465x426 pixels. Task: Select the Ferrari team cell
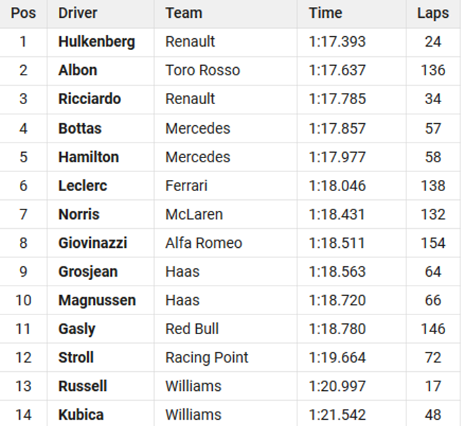(186, 186)
